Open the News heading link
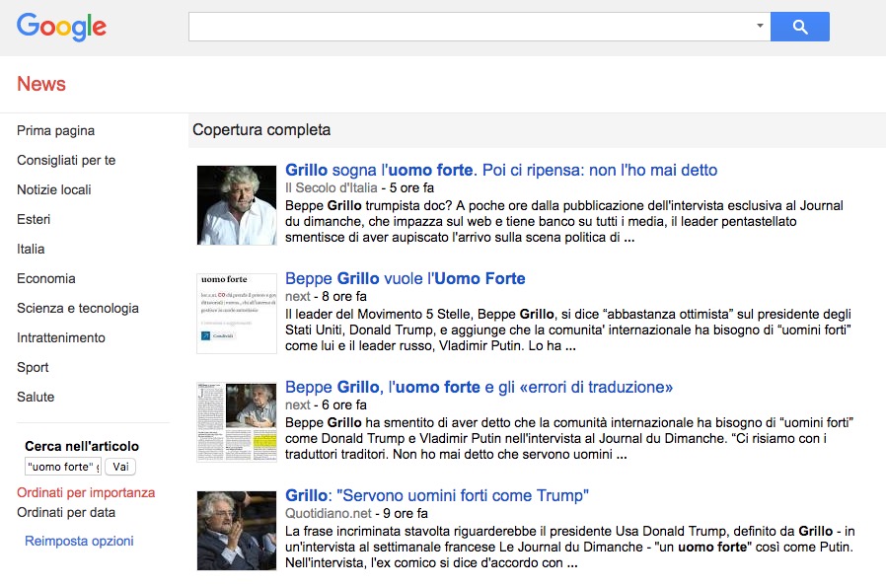886x587 pixels. click(41, 84)
